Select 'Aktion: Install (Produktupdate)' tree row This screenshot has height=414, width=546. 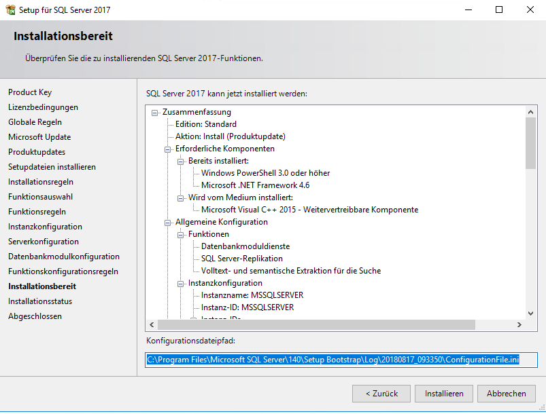[x=231, y=136]
